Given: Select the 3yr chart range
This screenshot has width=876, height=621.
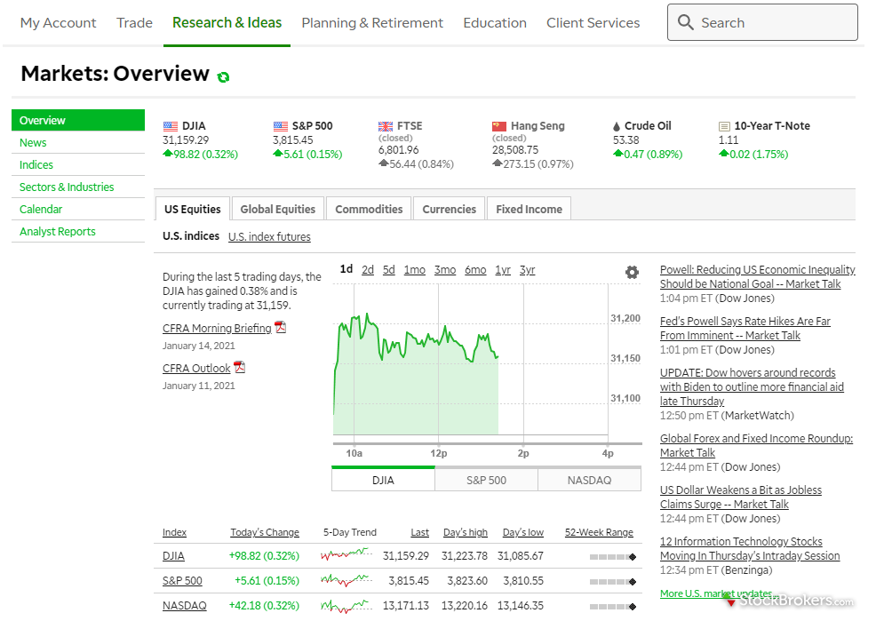Looking at the screenshot, I should [x=528, y=270].
